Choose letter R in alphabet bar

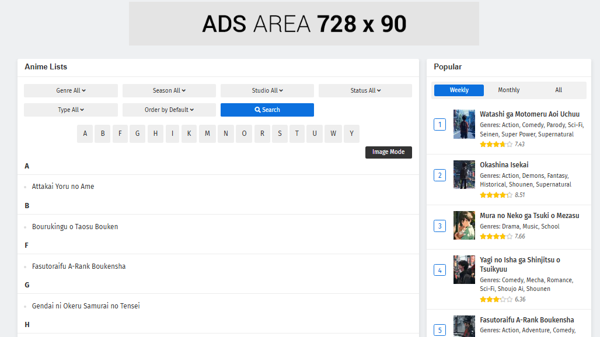pyautogui.click(x=262, y=134)
